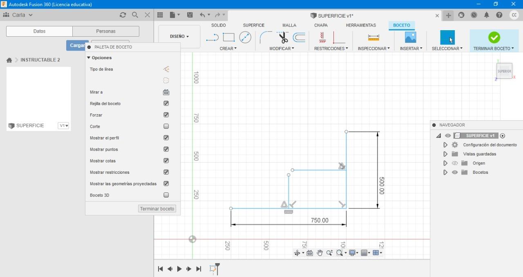Open the CREAR dropdown menu
This screenshot has width=523, height=277.
pyautogui.click(x=228, y=49)
